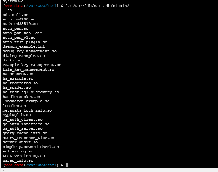Click auth_test_plugin.so entry

click(25, 42)
